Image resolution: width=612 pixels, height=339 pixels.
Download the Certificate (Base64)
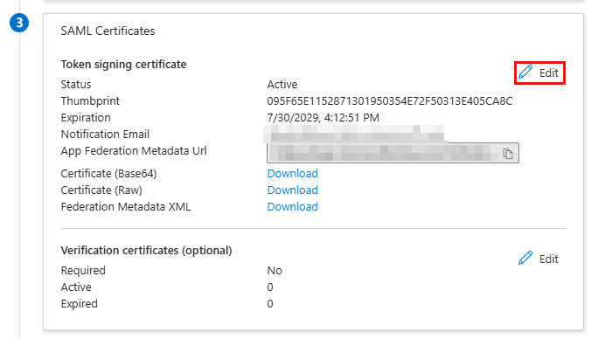tap(292, 173)
